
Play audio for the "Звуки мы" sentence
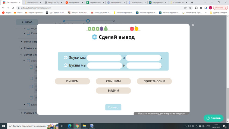[x=65, y=58]
